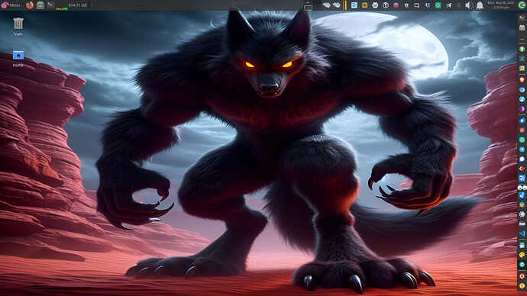Launch Visual Studio Code from the dock
Viewport: 527px width, 296px height.
pos(522,233)
